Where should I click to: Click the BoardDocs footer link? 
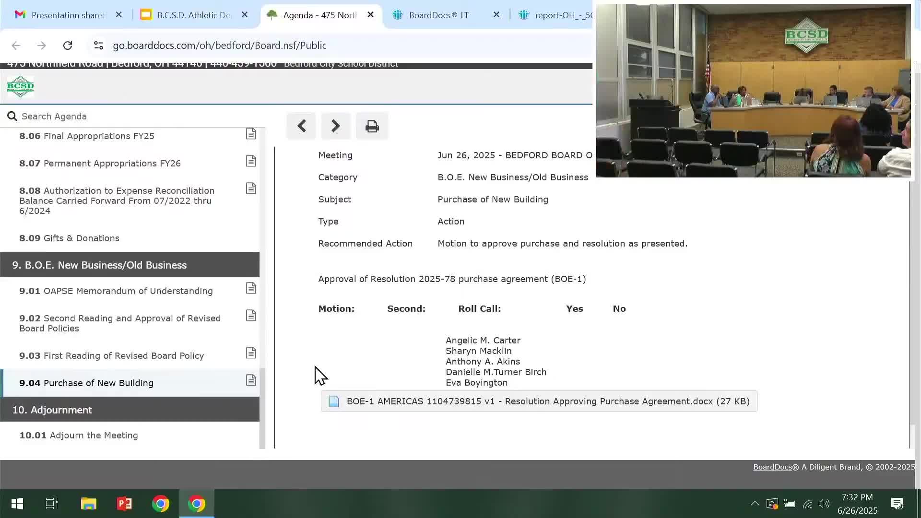(772, 467)
